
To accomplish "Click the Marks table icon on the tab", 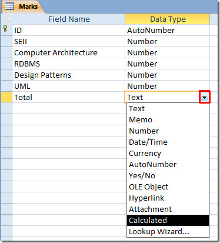I will 9,6.
